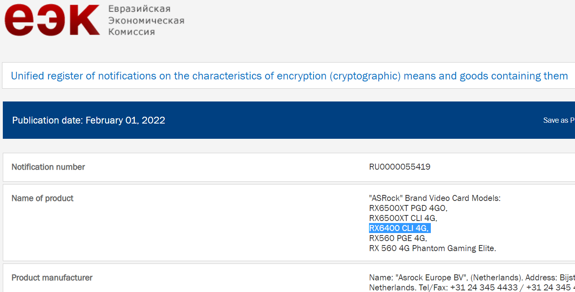575x292 pixels.
Task: Click the Name of product label
Action: [x=43, y=198]
